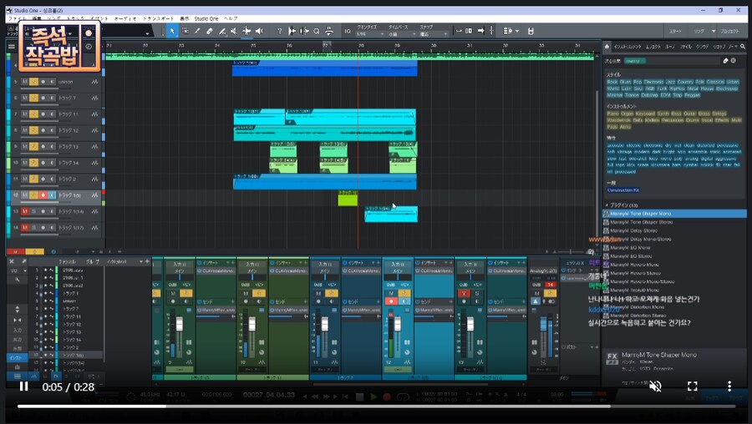This screenshot has width=752, height=424.
Task: Select MannyM Tone Shaper Mono plugin
Action: [674, 214]
